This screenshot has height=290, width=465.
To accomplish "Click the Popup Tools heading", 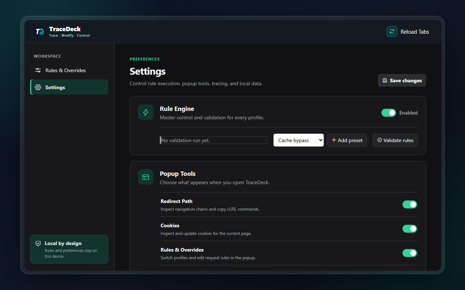I will click(x=178, y=174).
